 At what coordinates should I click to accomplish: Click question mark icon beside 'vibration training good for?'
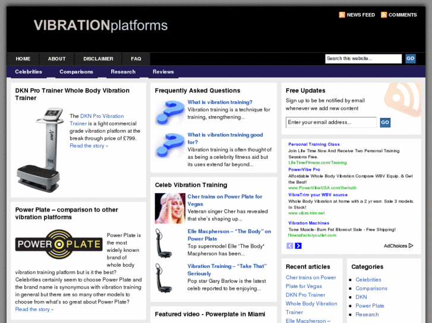170,145
